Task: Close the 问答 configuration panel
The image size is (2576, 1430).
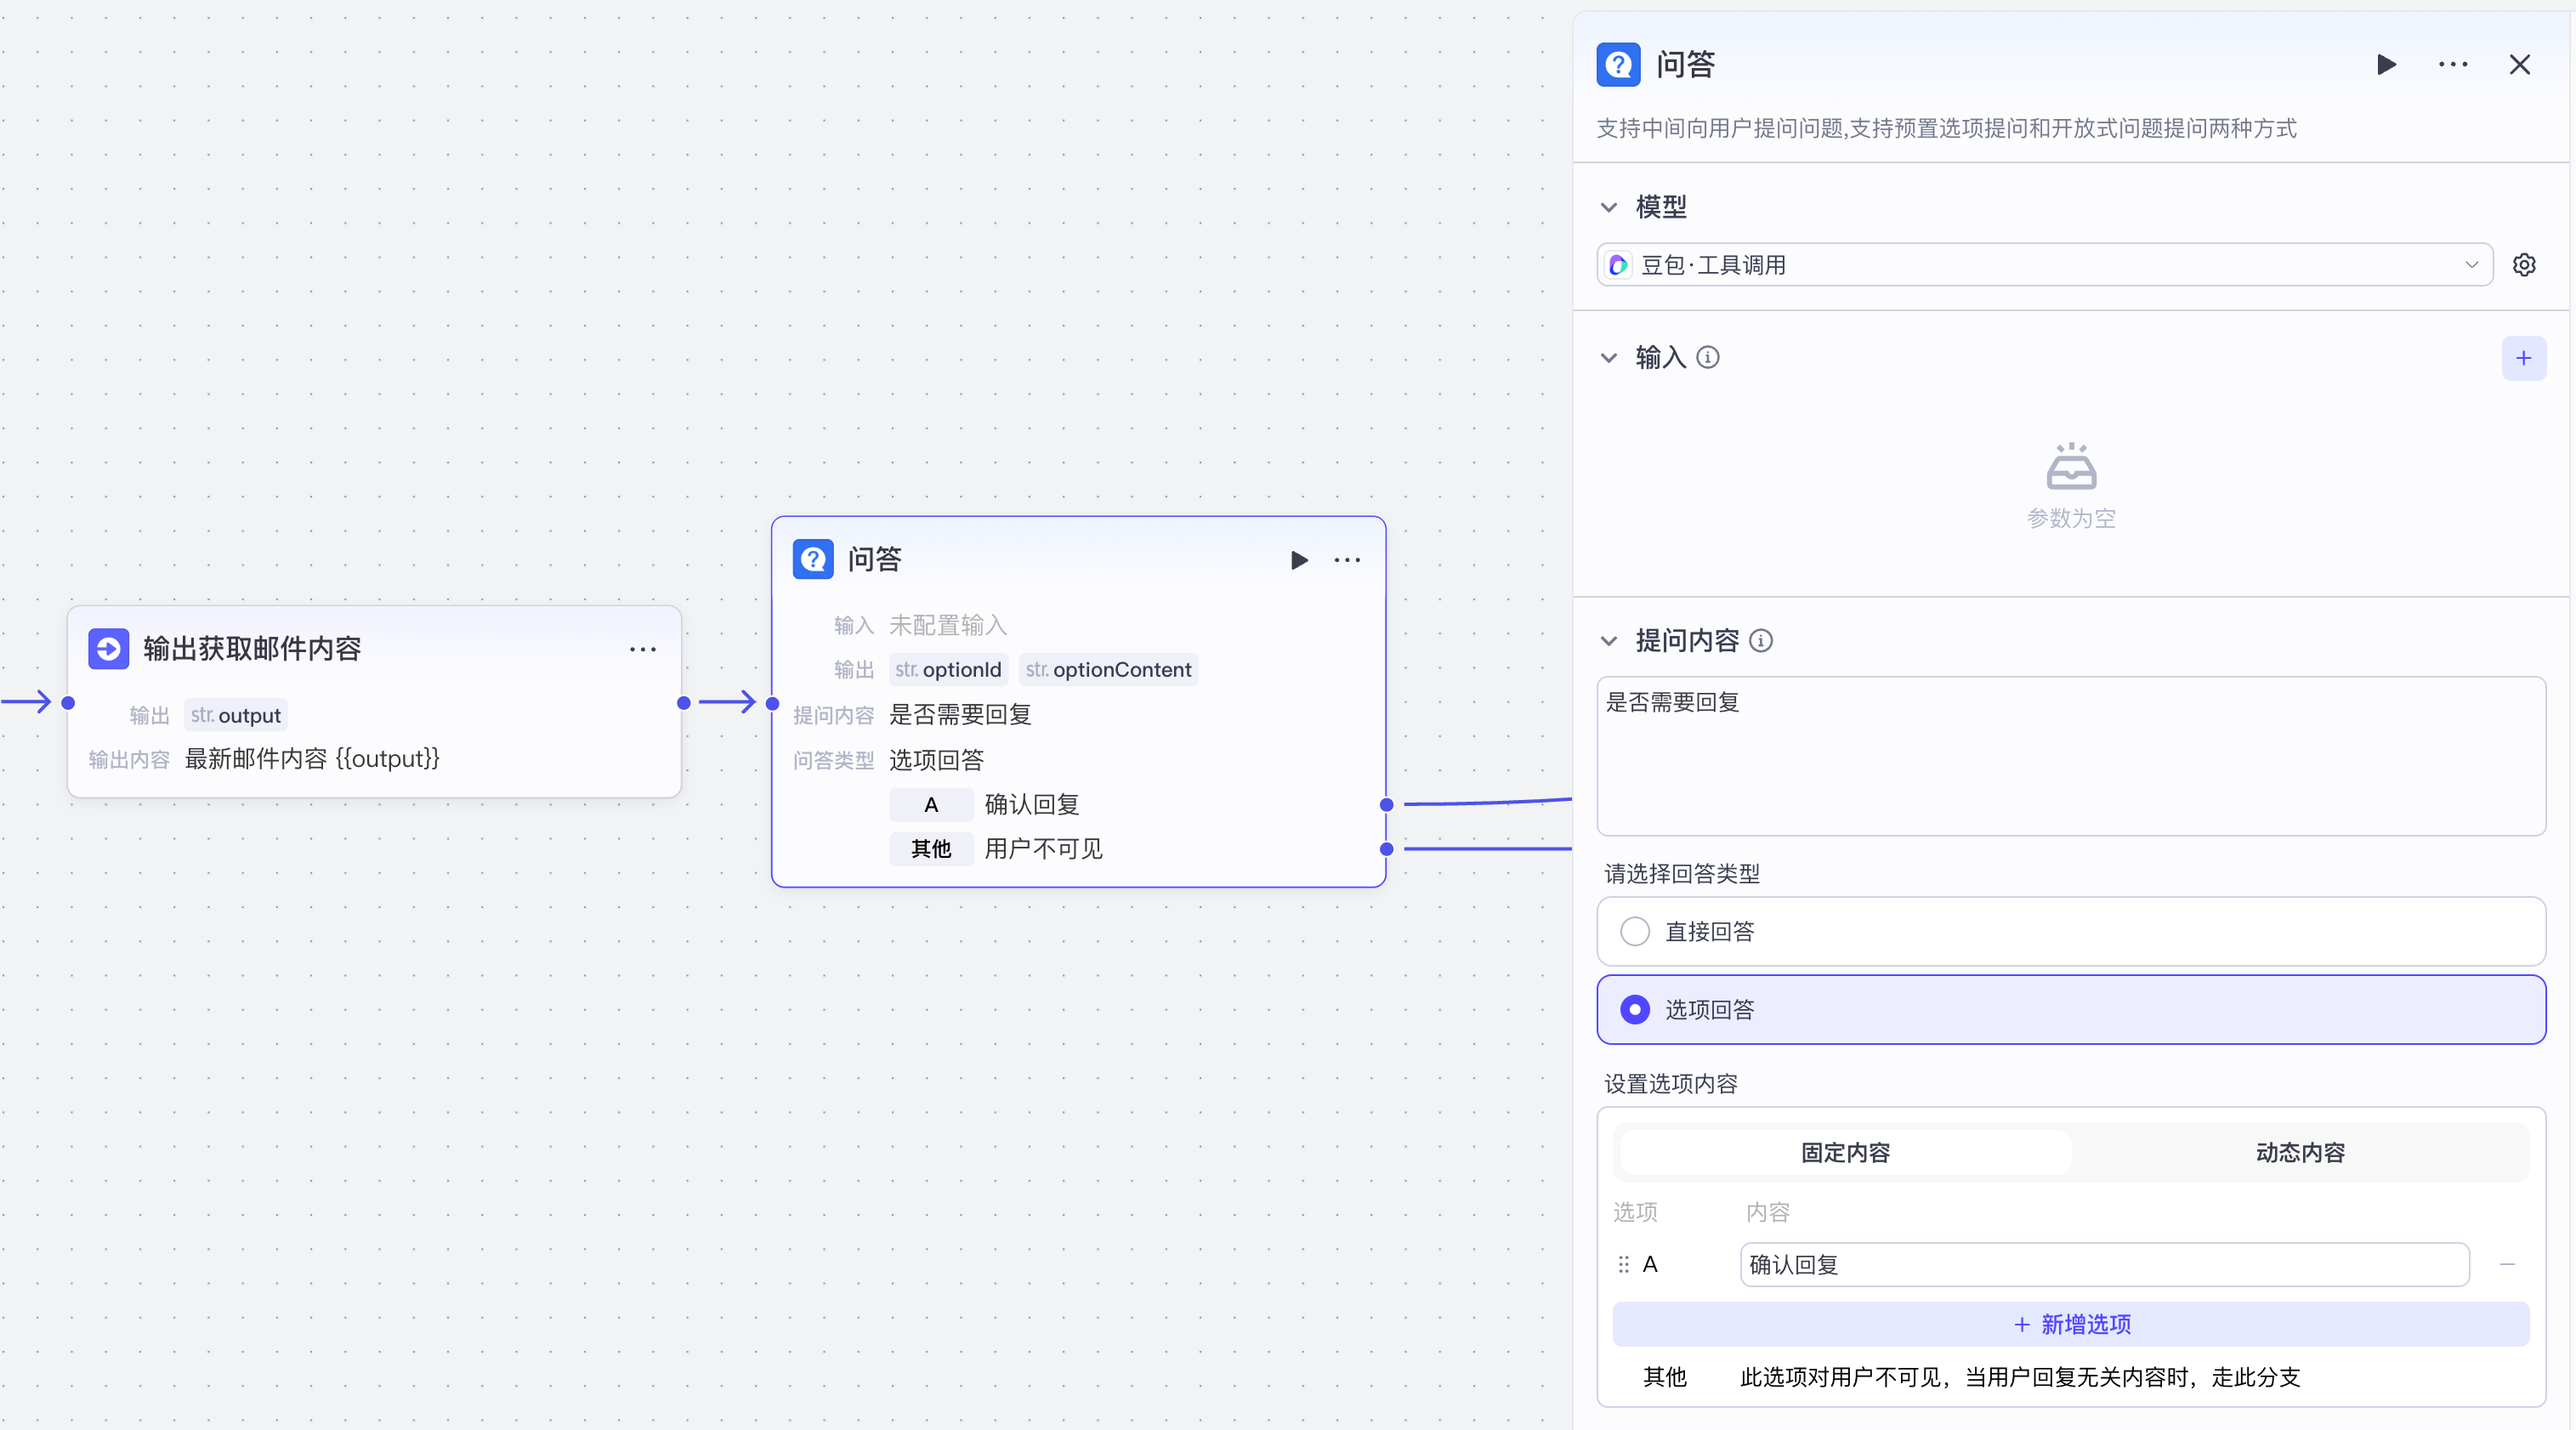Action: (2519, 65)
